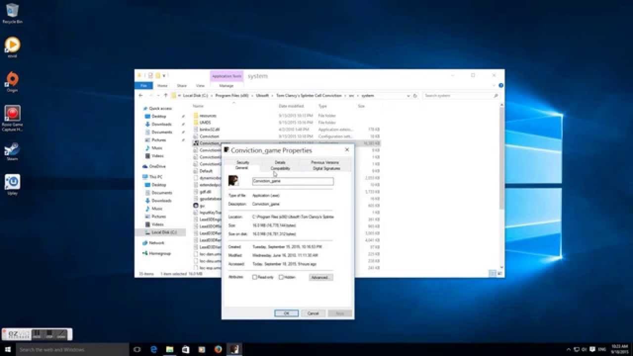This screenshot has height=356, width=633.
Task: Open the Ubisoft breadcrumb dropdown arrow
Action: pos(271,95)
